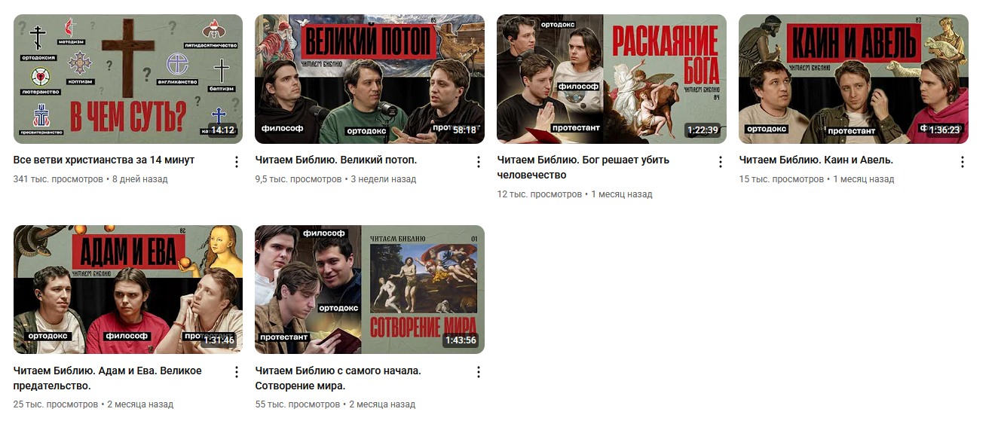This screenshot has height=427, width=1001.
Task: Open 'Великий потоп' video thumbnail
Action: click(370, 79)
